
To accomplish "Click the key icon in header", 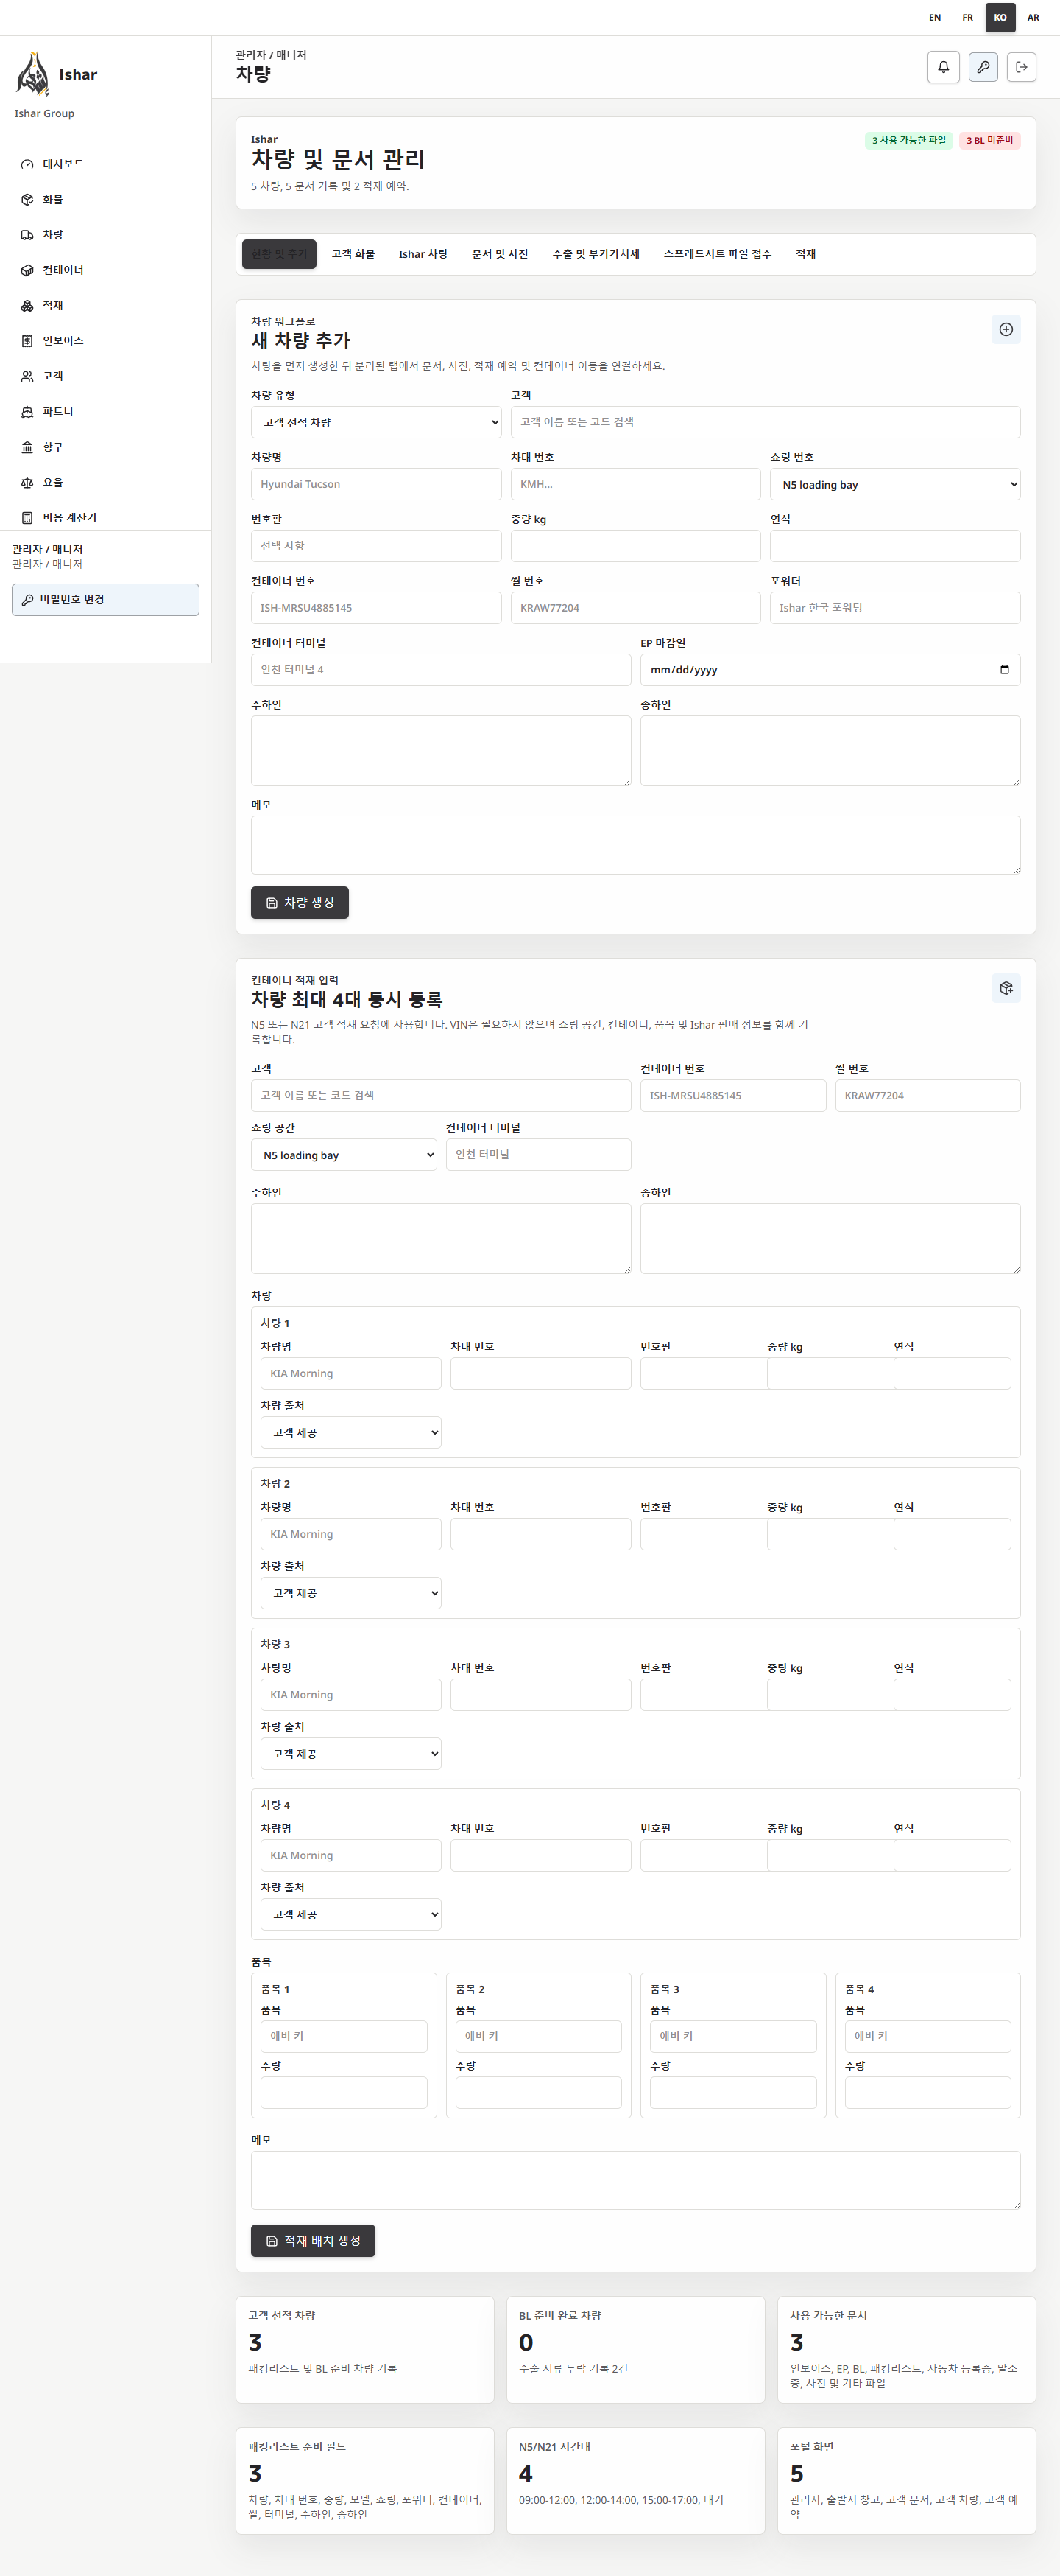I will click(x=983, y=67).
